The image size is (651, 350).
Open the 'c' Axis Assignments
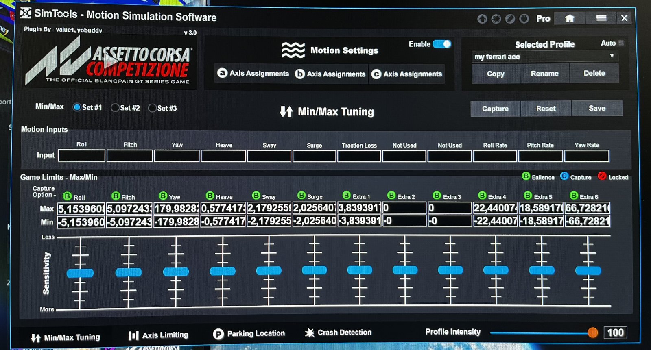click(x=406, y=74)
